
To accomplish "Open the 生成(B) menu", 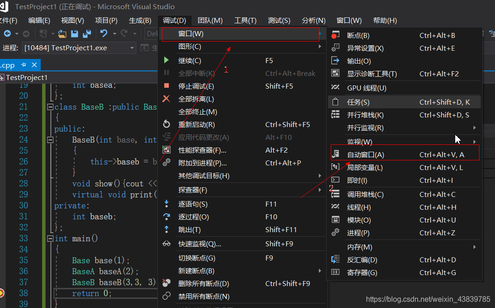I will coord(140,21).
